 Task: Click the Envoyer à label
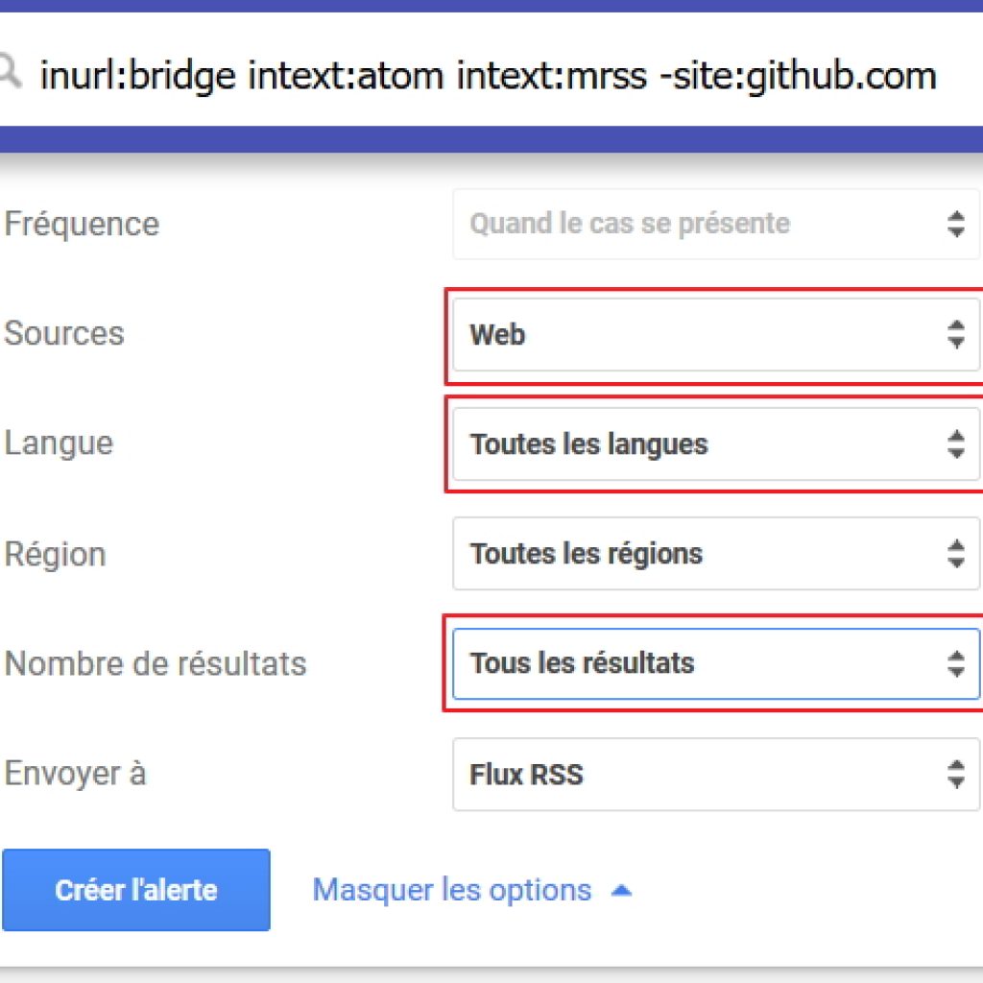[75, 773]
